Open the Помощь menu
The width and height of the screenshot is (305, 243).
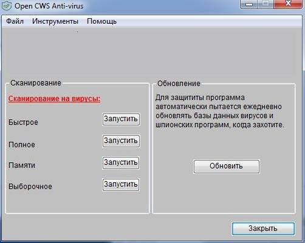pos(101,21)
